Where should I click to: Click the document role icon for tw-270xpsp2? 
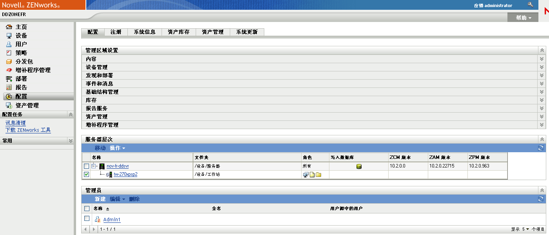pos(313,175)
